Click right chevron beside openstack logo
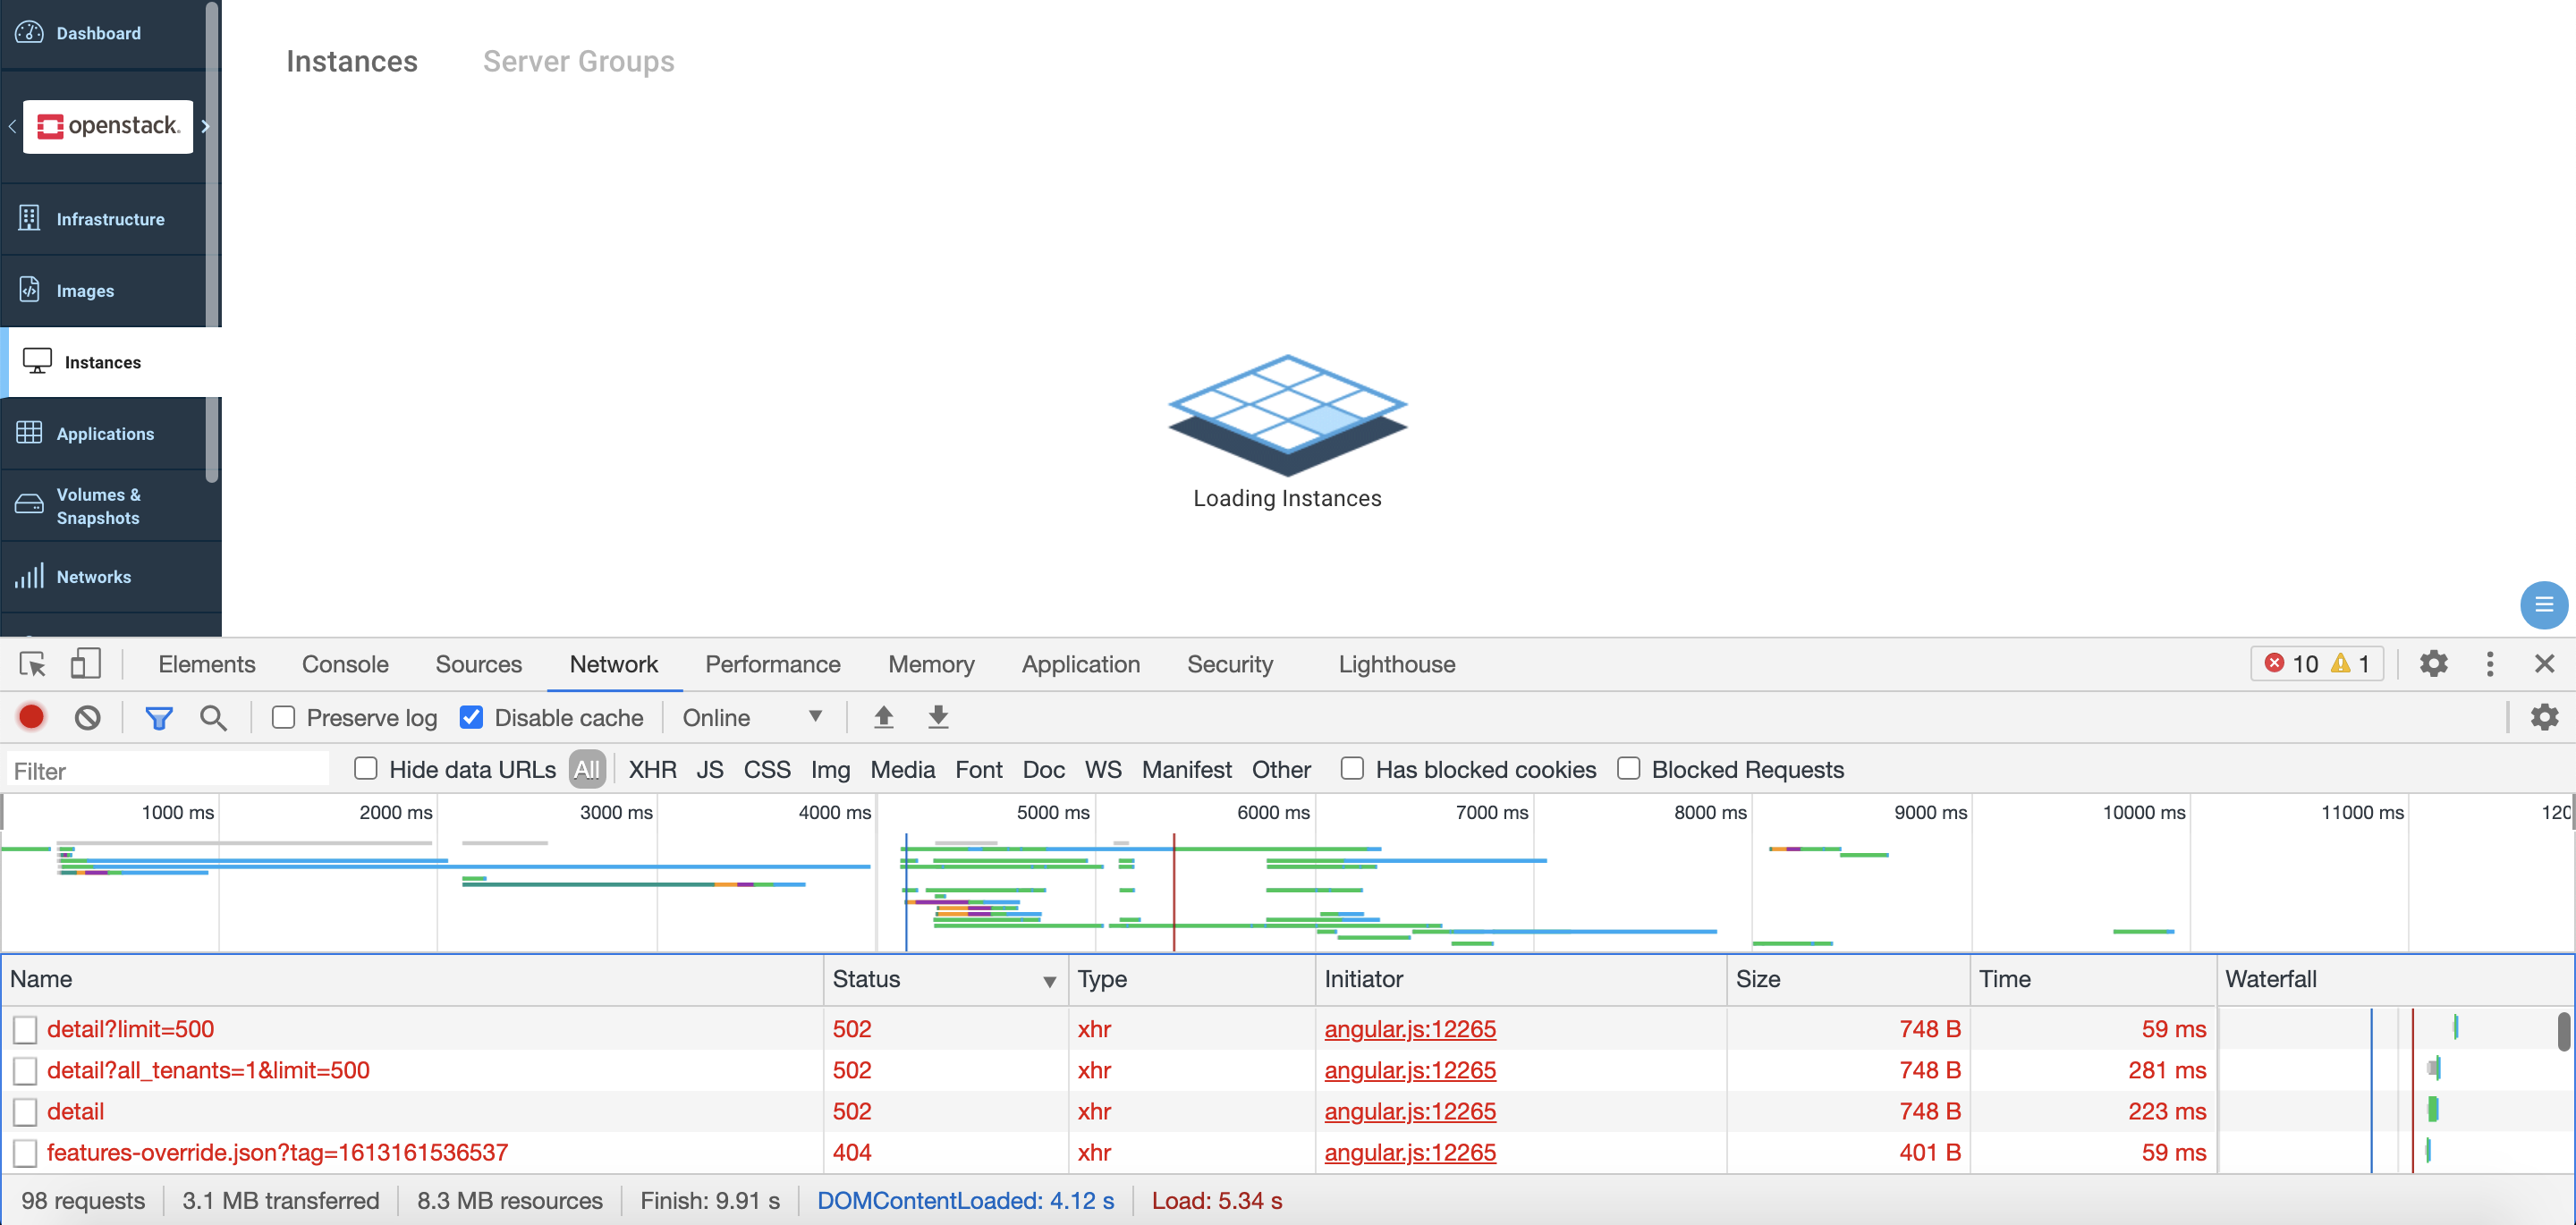2576x1225 pixels. pos(205,126)
